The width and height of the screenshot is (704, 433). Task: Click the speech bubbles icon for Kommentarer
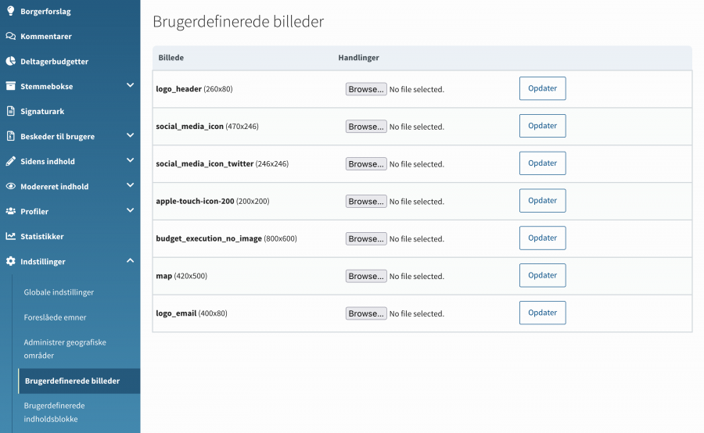click(11, 36)
